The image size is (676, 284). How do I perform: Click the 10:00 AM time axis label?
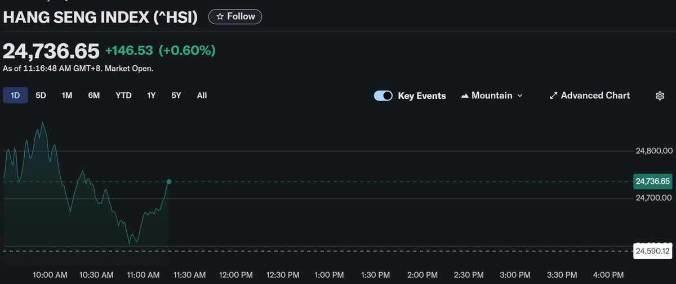coord(50,275)
